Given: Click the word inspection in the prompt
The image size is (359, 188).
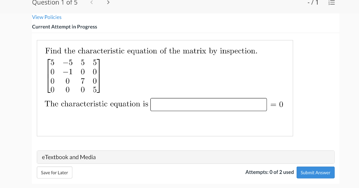Looking at the screenshot, I should click(x=238, y=51).
